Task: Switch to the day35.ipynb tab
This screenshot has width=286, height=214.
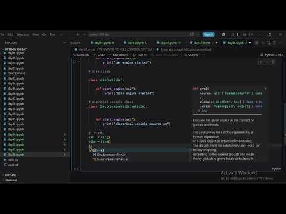Action: [x=137, y=43]
